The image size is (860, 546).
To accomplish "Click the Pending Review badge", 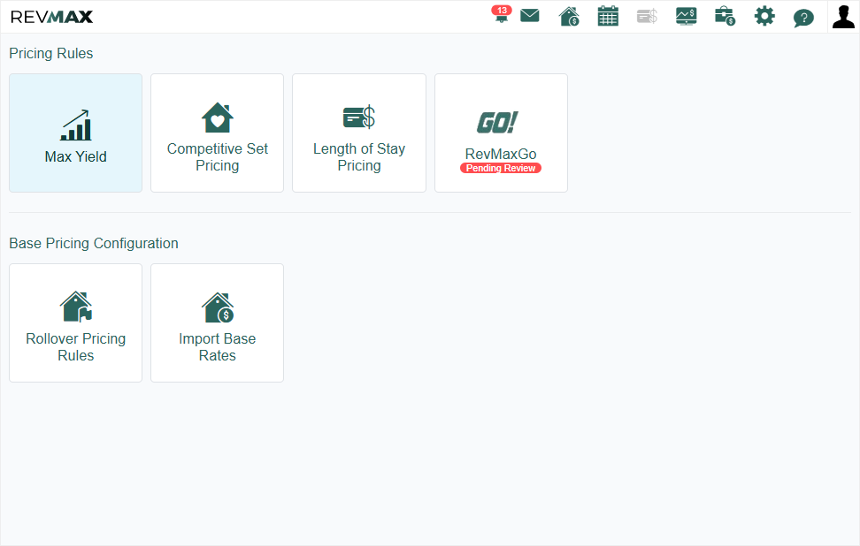I will [x=501, y=168].
